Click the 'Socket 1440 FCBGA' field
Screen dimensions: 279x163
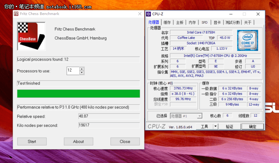[x=201, y=43]
